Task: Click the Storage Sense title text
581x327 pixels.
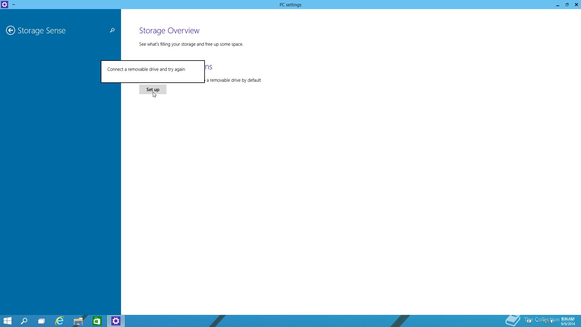Action: click(41, 31)
